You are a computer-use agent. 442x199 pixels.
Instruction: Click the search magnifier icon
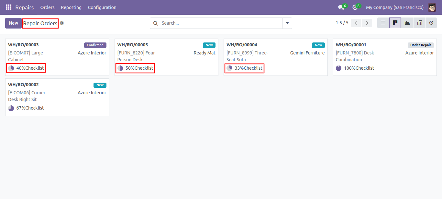[x=155, y=23]
